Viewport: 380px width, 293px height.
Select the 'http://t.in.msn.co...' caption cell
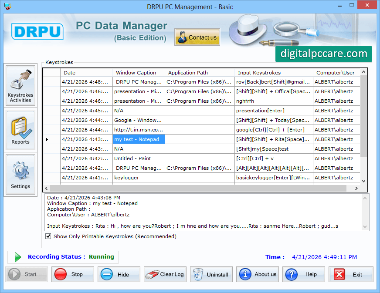tap(139, 130)
